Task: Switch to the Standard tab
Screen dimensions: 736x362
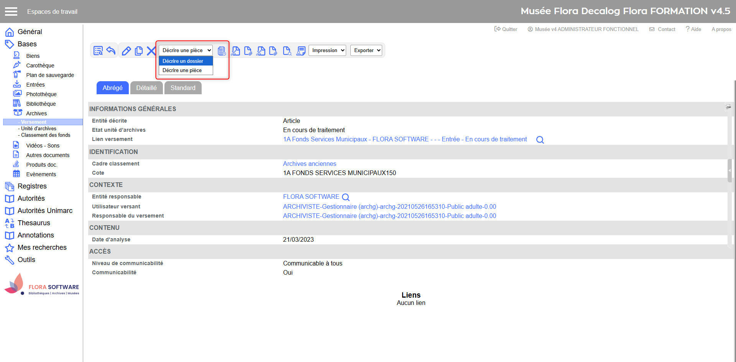Action: (x=183, y=88)
